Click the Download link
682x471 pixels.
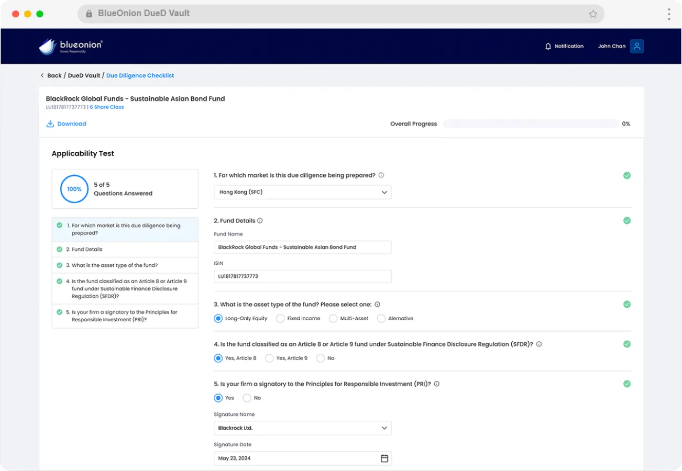click(x=72, y=124)
